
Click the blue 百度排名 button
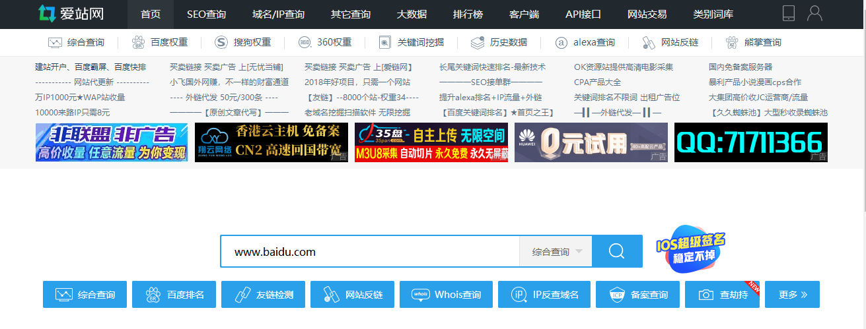coord(174,295)
